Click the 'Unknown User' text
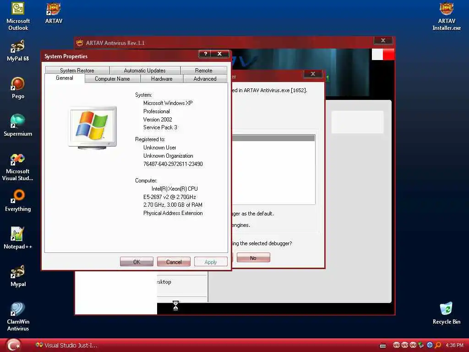 pyautogui.click(x=160, y=148)
